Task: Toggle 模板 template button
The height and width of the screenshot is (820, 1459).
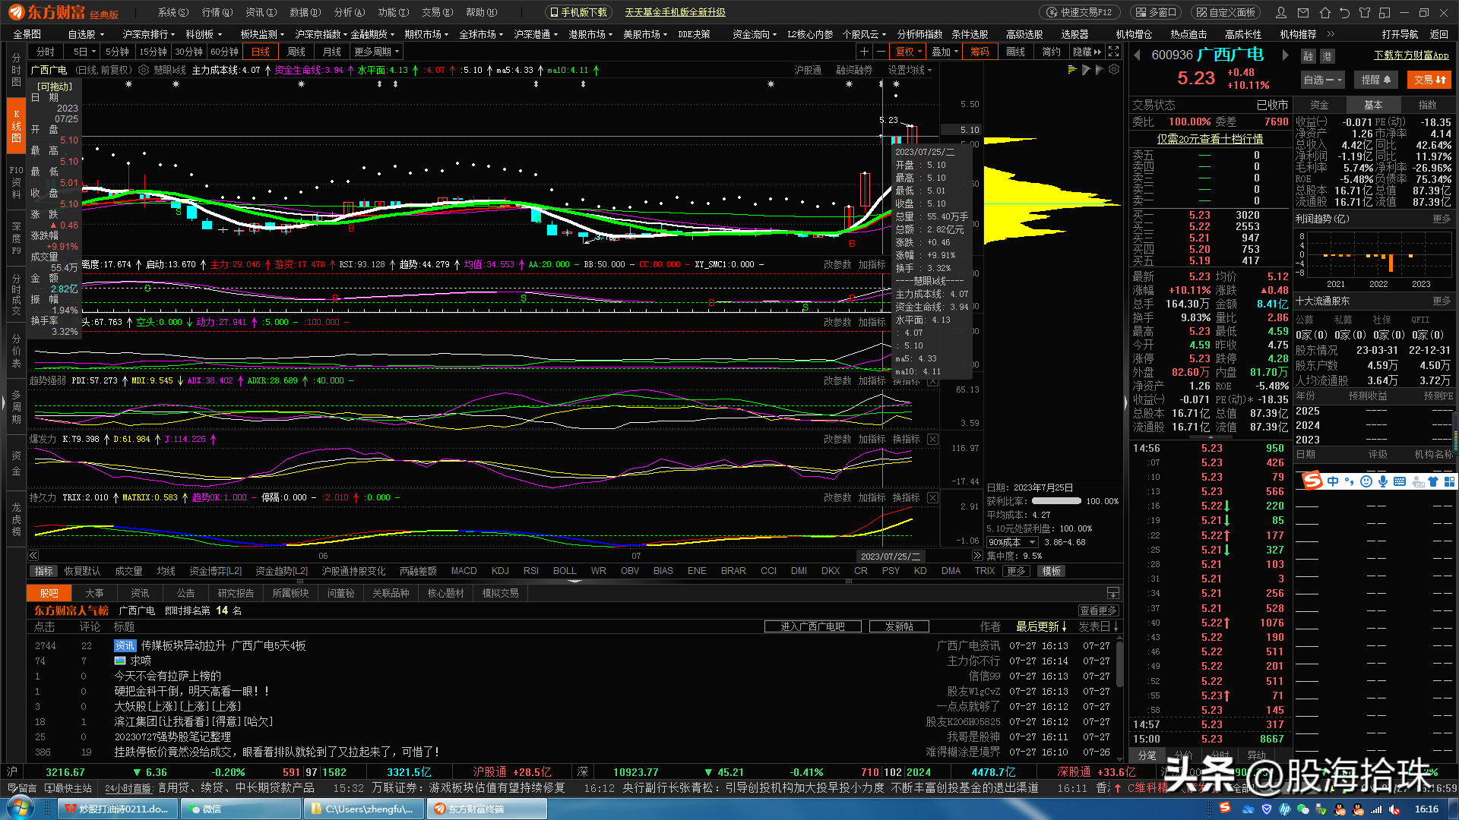Action: tap(1052, 571)
